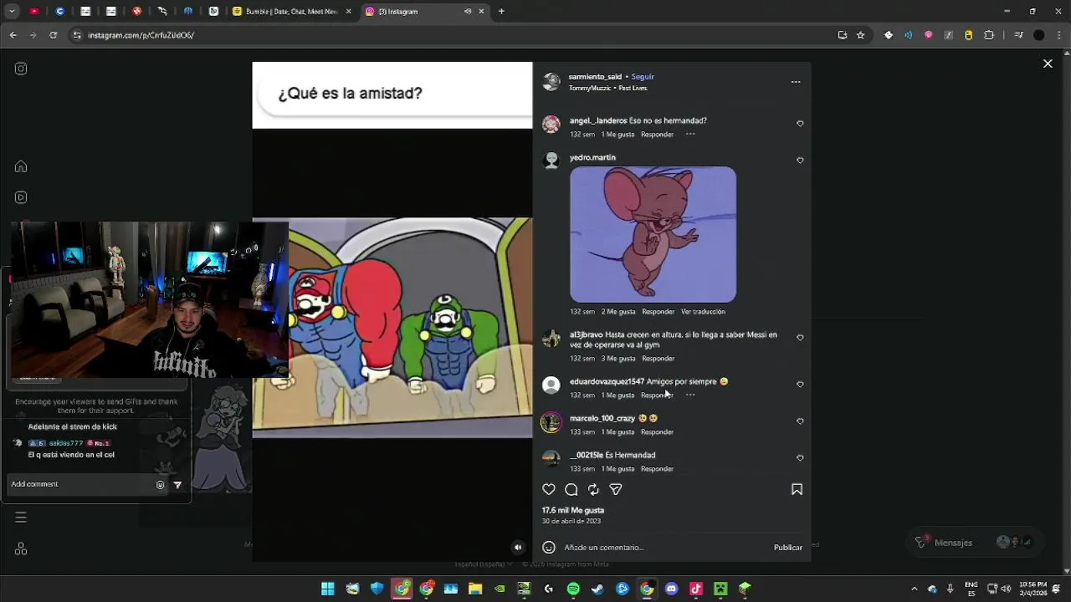This screenshot has width=1071, height=602.
Task: Save post with bookmark icon
Action: [797, 490]
